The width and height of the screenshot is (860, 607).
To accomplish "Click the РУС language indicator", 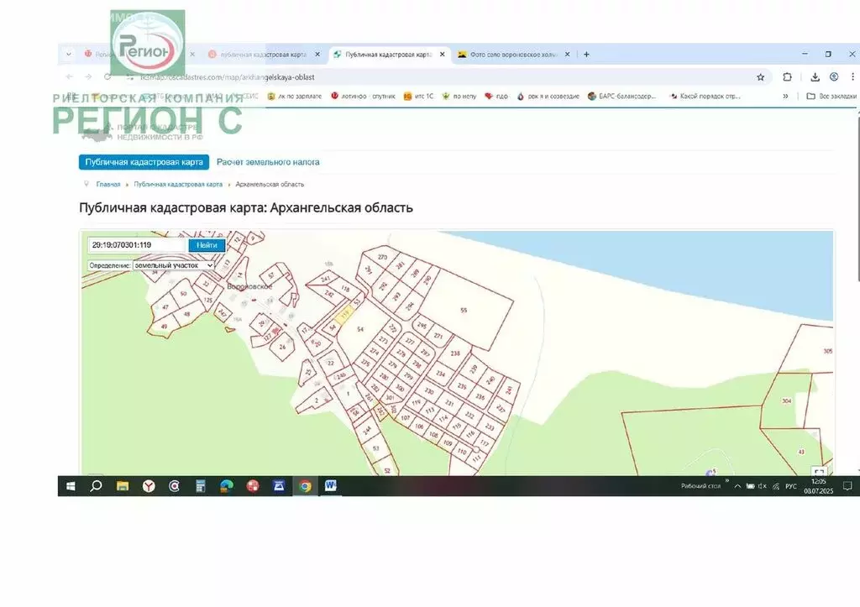I will [x=790, y=486].
